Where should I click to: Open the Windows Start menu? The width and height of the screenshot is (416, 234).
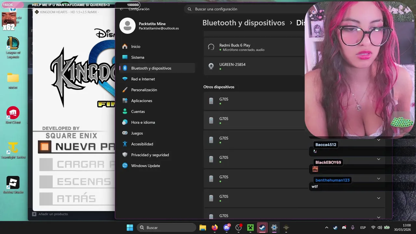[x=130, y=227]
